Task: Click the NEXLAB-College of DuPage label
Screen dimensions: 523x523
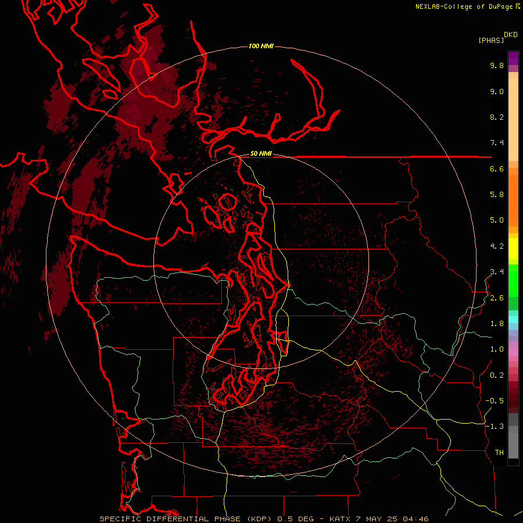Action: tap(464, 6)
